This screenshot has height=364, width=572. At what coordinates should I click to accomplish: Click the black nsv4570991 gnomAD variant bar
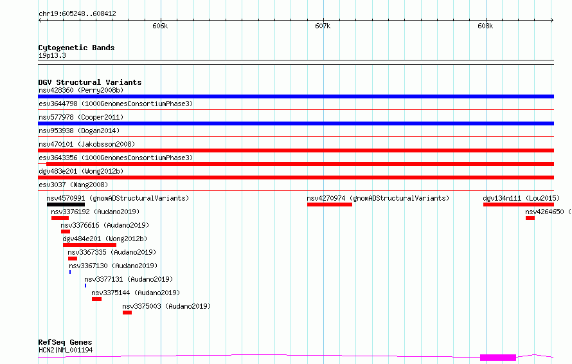click(66, 205)
